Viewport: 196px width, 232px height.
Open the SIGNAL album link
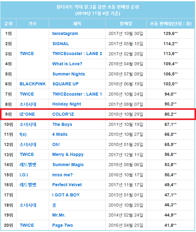click(x=61, y=44)
